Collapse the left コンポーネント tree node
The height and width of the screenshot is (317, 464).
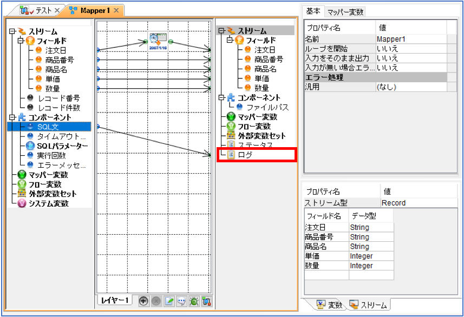(x=12, y=117)
